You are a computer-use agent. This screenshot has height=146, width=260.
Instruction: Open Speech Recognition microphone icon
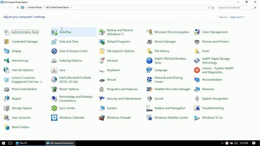(197, 99)
